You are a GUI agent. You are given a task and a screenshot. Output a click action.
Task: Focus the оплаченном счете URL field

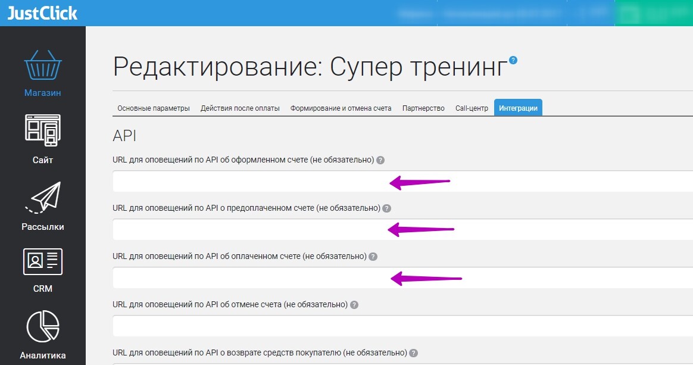coord(402,277)
